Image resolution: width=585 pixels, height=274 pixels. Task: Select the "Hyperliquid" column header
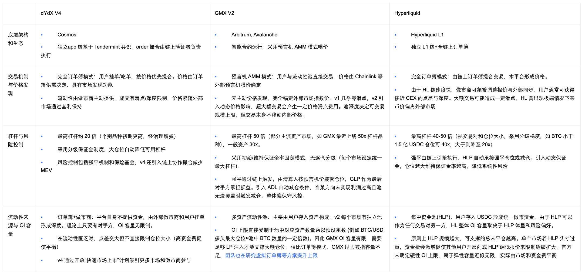tap(407, 13)
